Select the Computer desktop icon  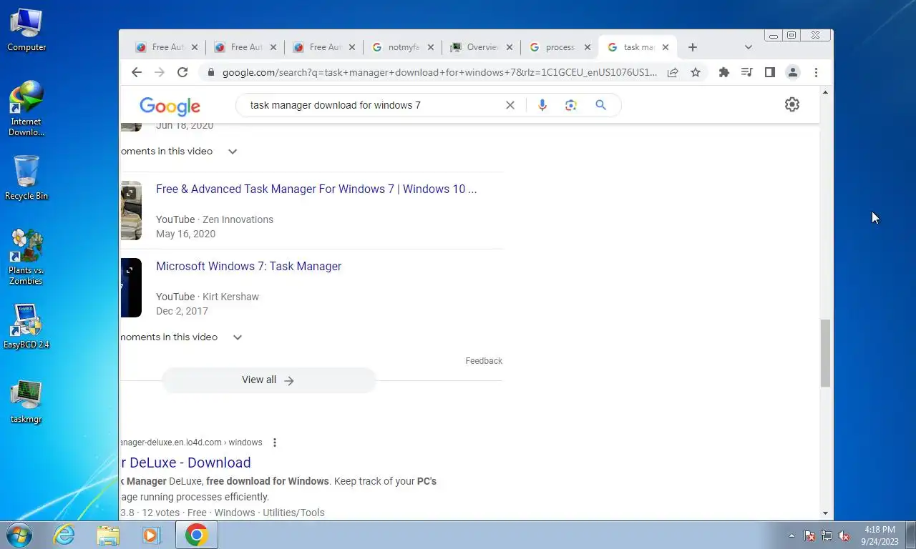[x=26, y=30]
